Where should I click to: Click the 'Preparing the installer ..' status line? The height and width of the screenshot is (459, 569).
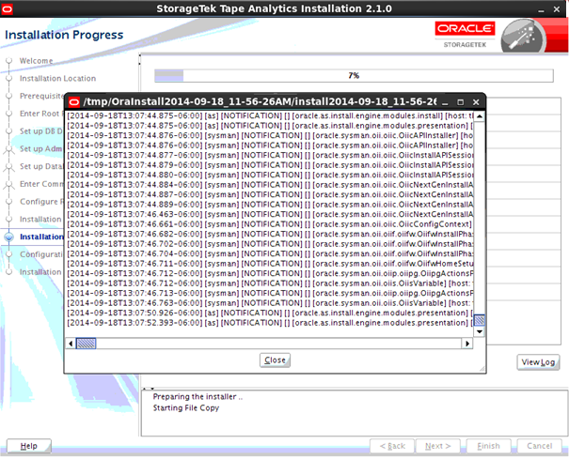pyautogui.click(x=198, y=397)
